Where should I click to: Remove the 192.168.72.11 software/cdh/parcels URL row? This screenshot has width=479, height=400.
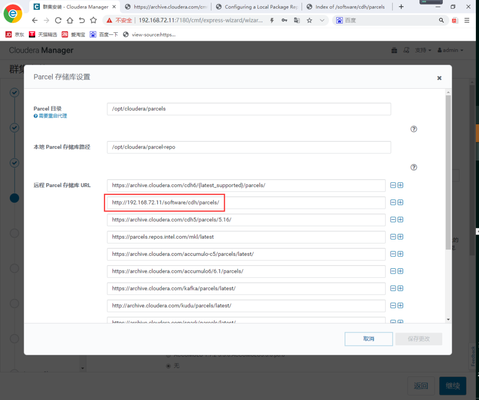[x=393, y=203]
